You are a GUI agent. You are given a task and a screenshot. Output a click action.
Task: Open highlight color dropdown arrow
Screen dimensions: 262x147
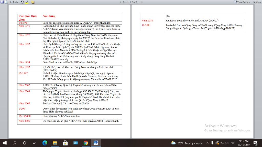(x=30, y=2)
